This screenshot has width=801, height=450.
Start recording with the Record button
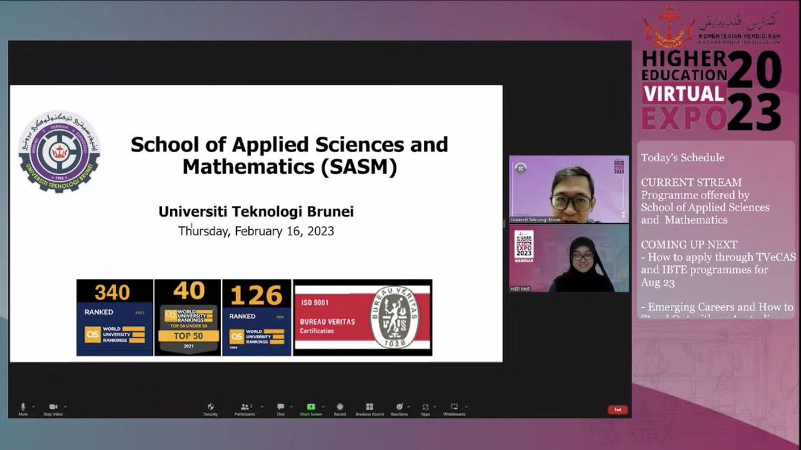(x=340, y=409)
